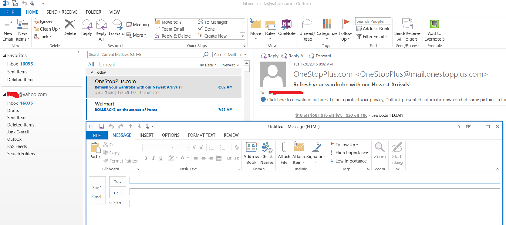Switch to FORMAT TEXT tab

tap(201, 135)
